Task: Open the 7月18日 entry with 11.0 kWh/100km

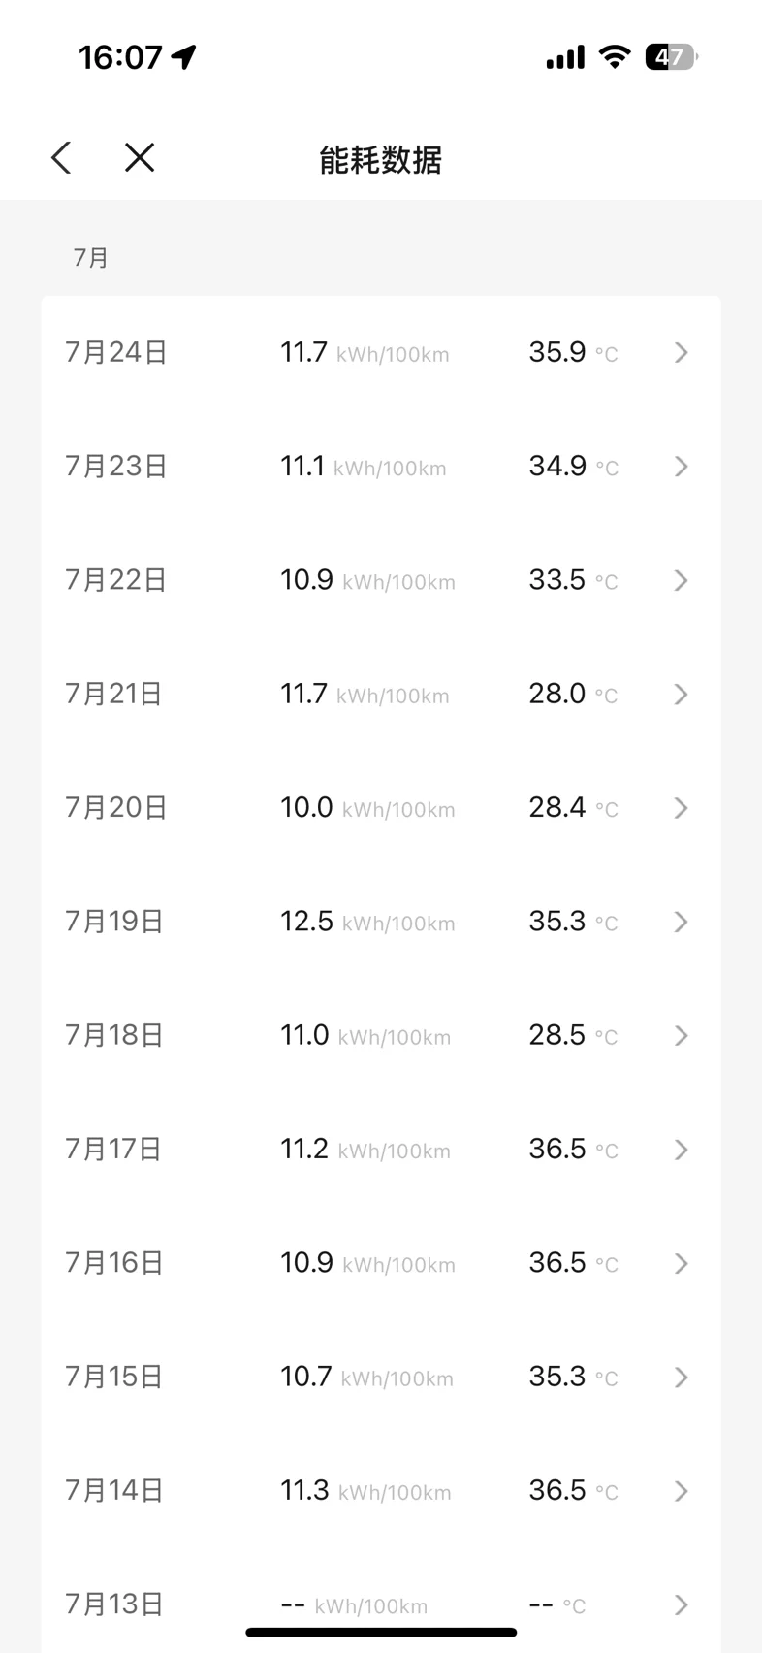Action: pyautogui.click(x=381, y=1035)
